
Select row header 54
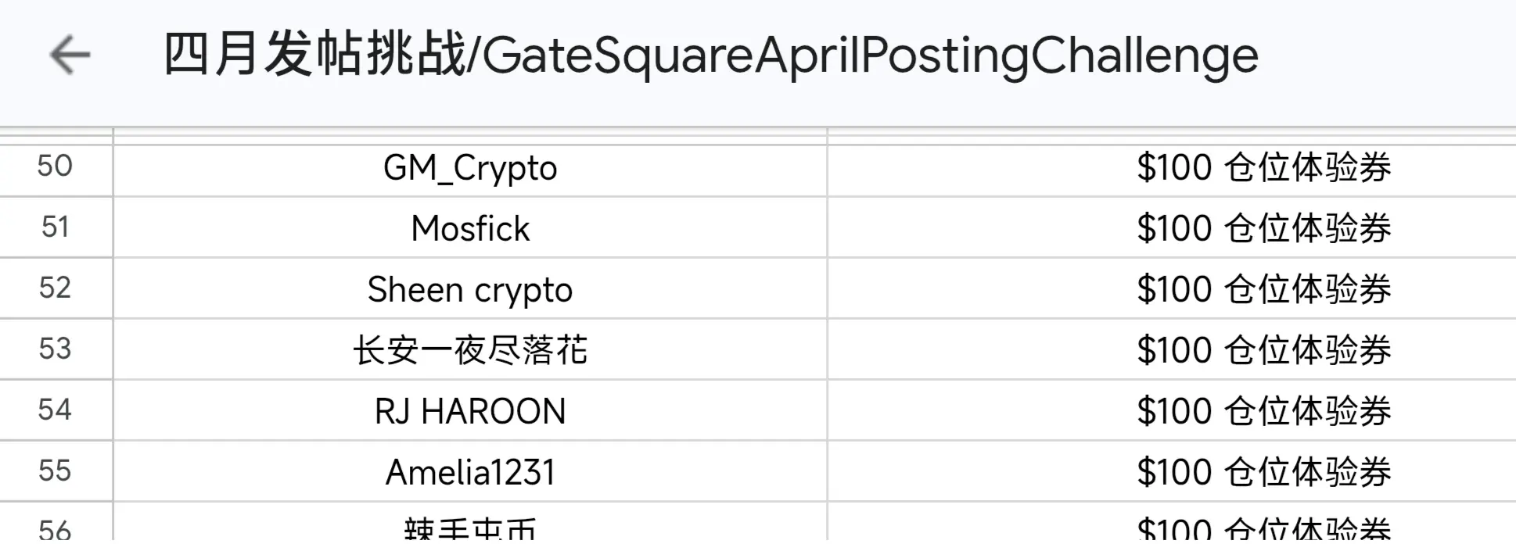[56, 410]
